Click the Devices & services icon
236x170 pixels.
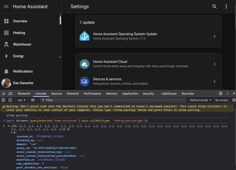tap(84, 81)
